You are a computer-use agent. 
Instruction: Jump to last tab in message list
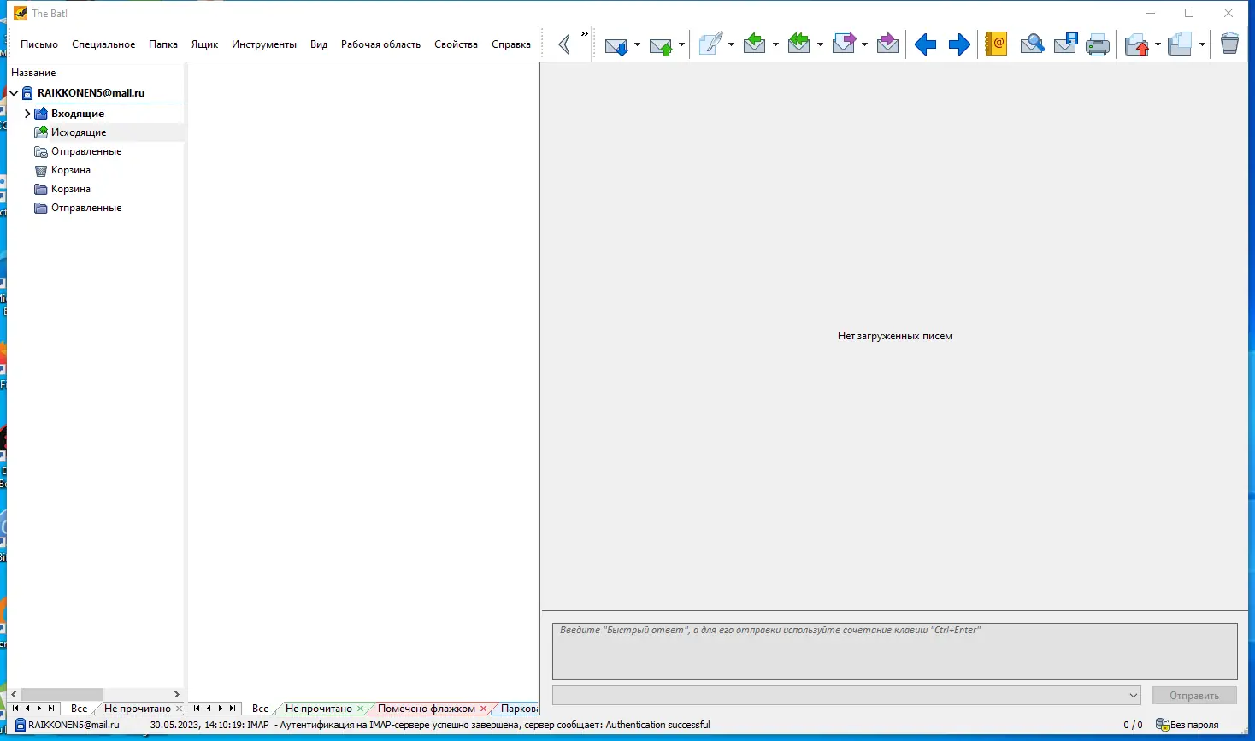[233, 709]
